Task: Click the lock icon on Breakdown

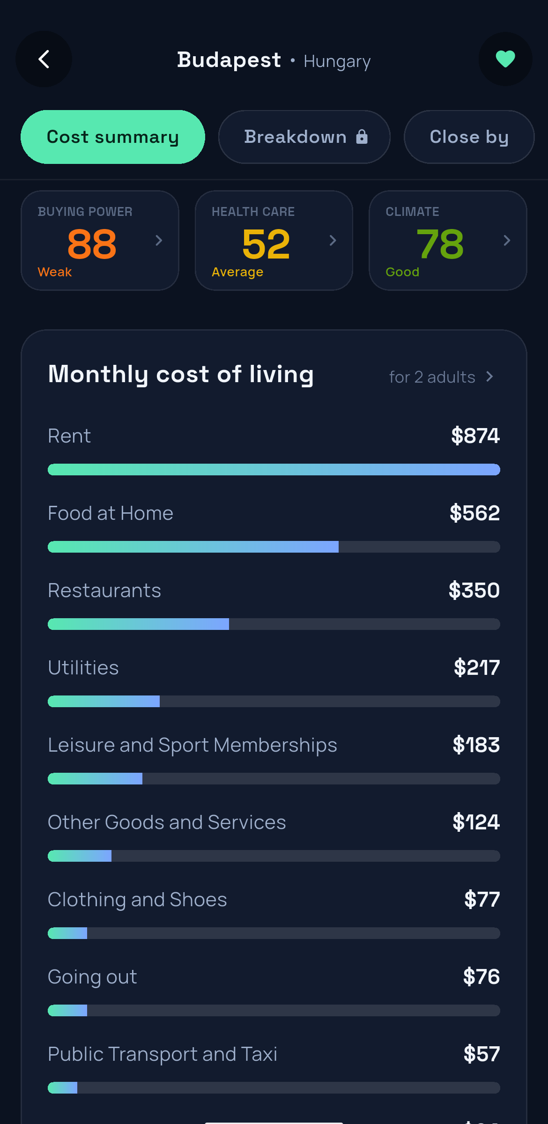Action: tap(362, 137)
